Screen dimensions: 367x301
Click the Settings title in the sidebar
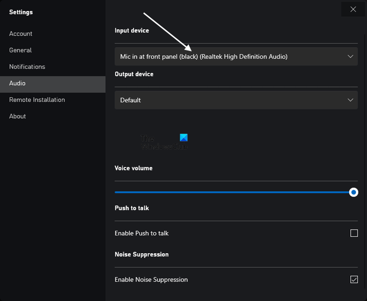click(x=21, y=12)
